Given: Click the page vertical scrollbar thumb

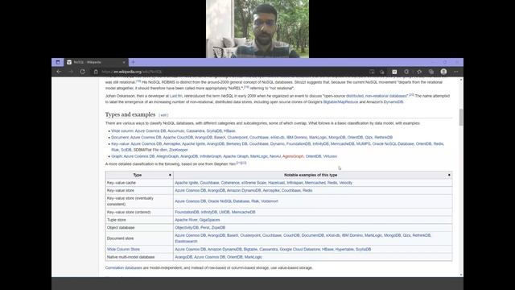Looking at the screenshot, I should tap(461, 117).
